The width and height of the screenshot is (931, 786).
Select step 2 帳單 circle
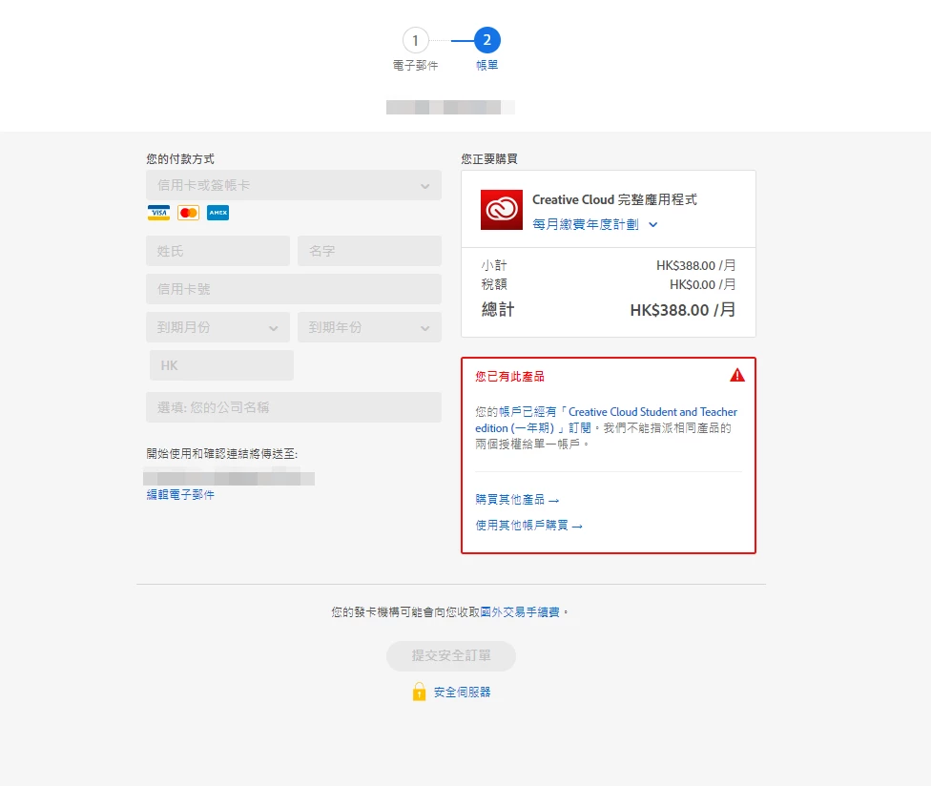(486, 40)
